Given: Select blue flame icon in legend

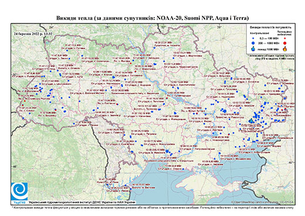Looking at the screenshot, I should pos(253,49).
